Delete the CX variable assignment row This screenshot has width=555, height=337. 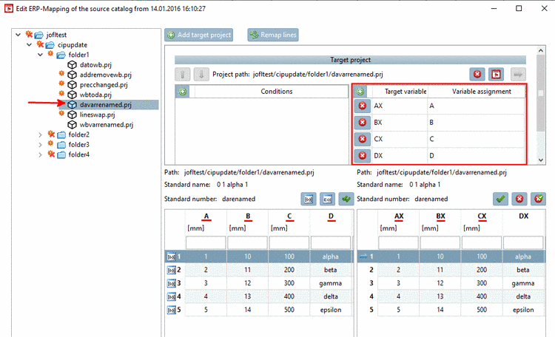click(363, 139)
